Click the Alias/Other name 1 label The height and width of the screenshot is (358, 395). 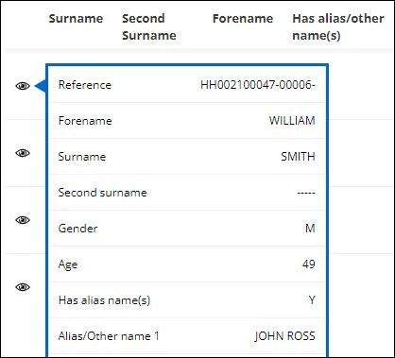(109, 336)
